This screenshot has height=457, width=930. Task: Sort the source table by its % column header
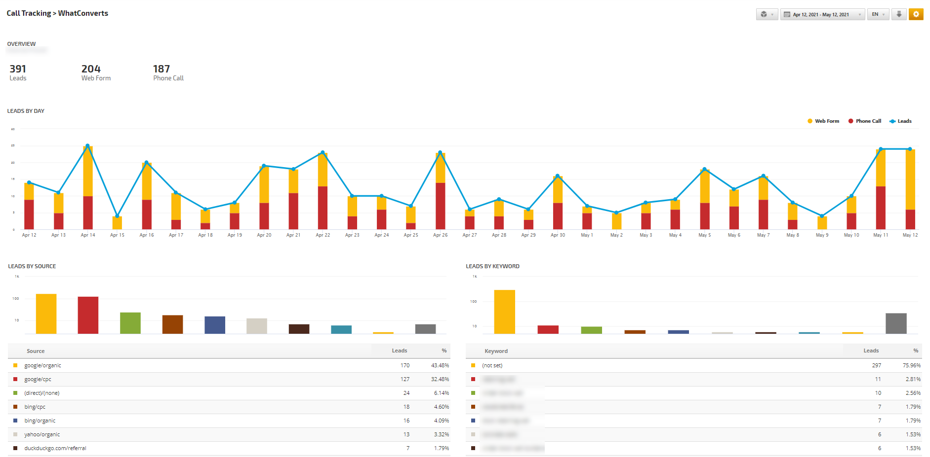pos(444,351)
